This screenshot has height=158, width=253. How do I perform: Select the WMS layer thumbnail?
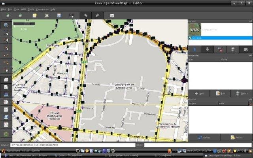click(x=195, y=30)
